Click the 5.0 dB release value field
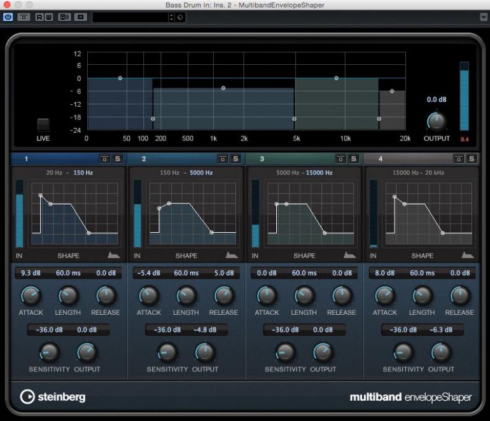This screenshot has width=490, height=421. click(x=224, y=273)
